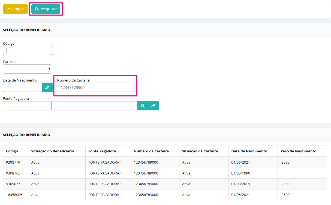Sort by Fonte Pagadora column header
The height and width of the screenshot is (205, 331).
pyautogui.click(x=102, y=151)
